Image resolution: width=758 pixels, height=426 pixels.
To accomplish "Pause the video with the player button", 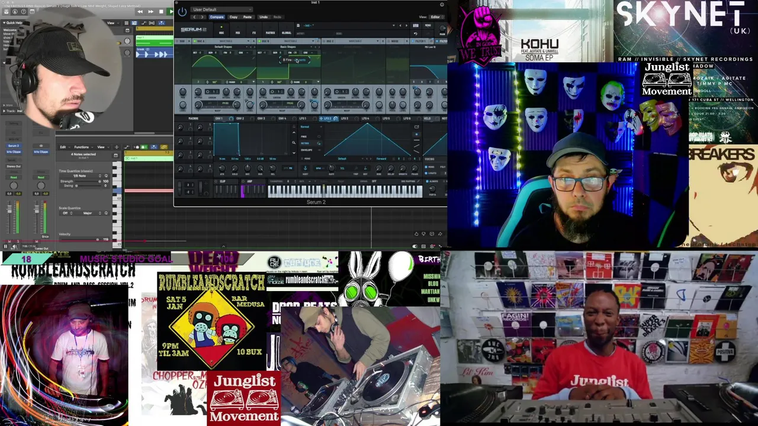I will pos(5,246).
